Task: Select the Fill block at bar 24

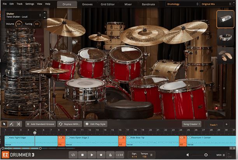Action: (183, 141)
